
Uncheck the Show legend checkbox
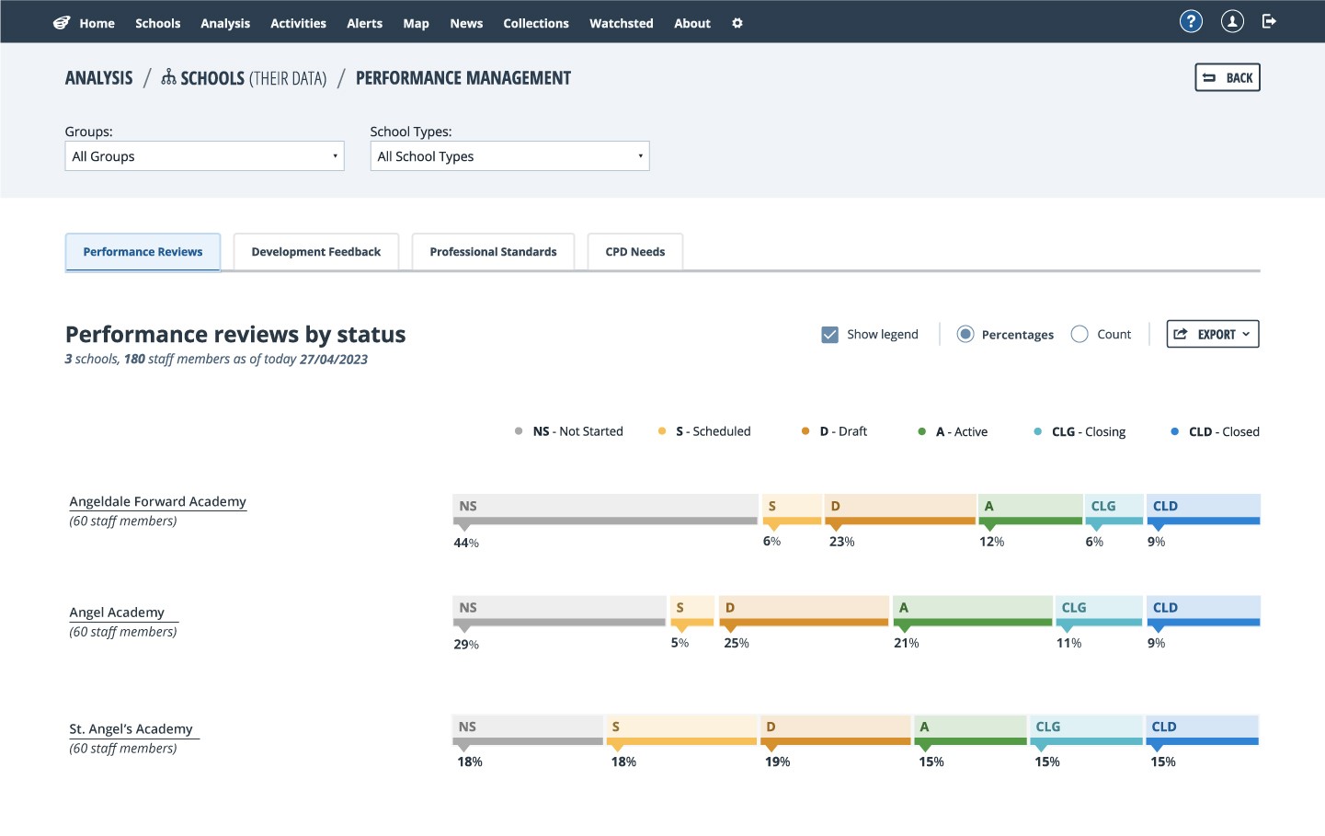(x=829, y=335)
